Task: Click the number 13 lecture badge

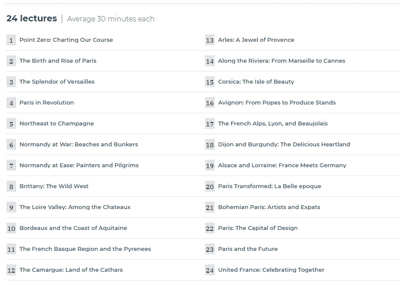Action: tap(210, 40)
